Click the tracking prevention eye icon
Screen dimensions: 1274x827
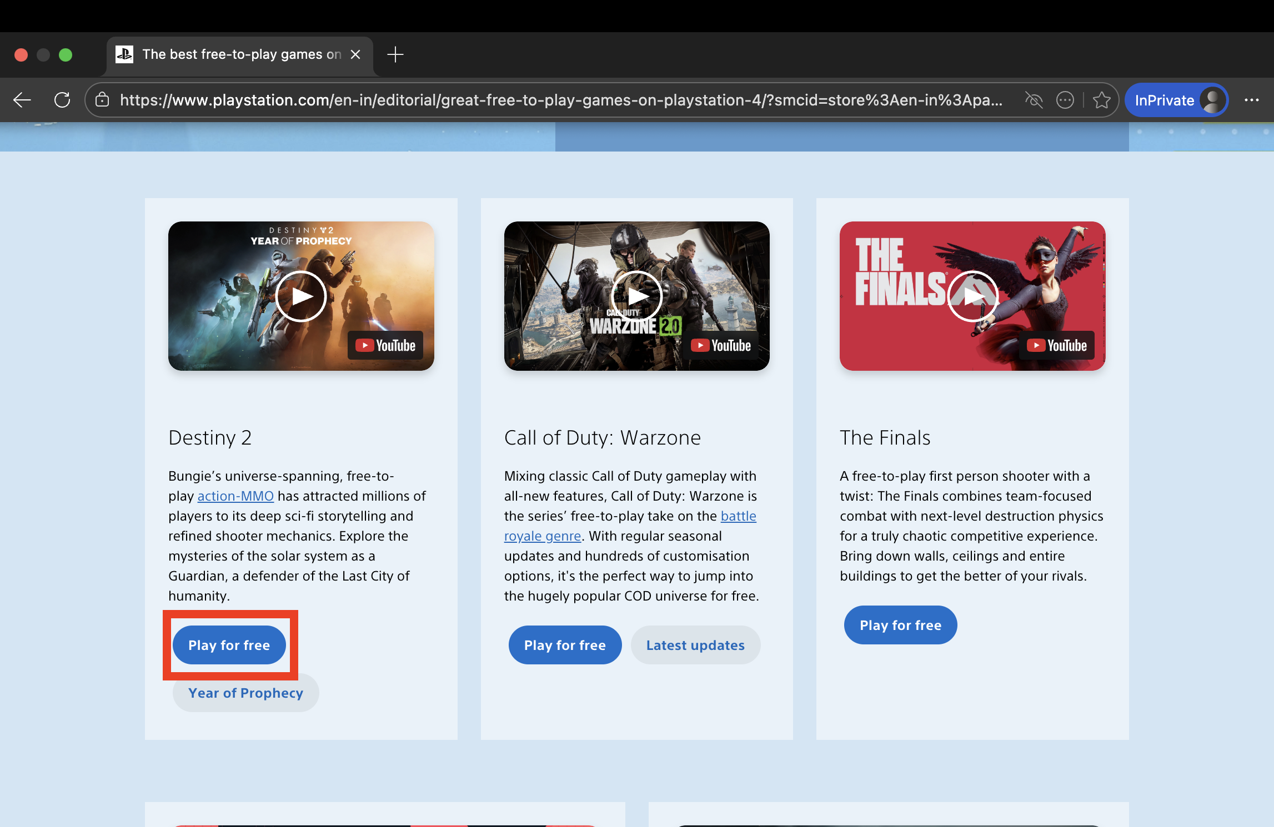pyautogui.click(x=1034, y=100)
